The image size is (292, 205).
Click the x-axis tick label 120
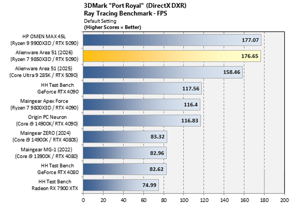(x=204, y=200)
